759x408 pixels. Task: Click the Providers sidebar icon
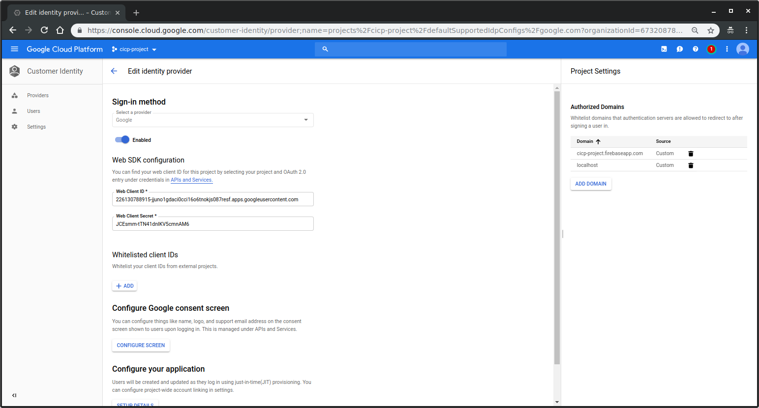tap(15, 95)
